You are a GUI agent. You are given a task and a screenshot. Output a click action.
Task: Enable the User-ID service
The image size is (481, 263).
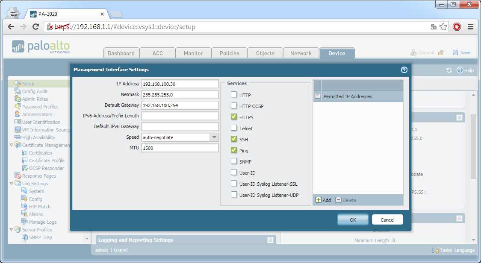click(x=233, y=172)
